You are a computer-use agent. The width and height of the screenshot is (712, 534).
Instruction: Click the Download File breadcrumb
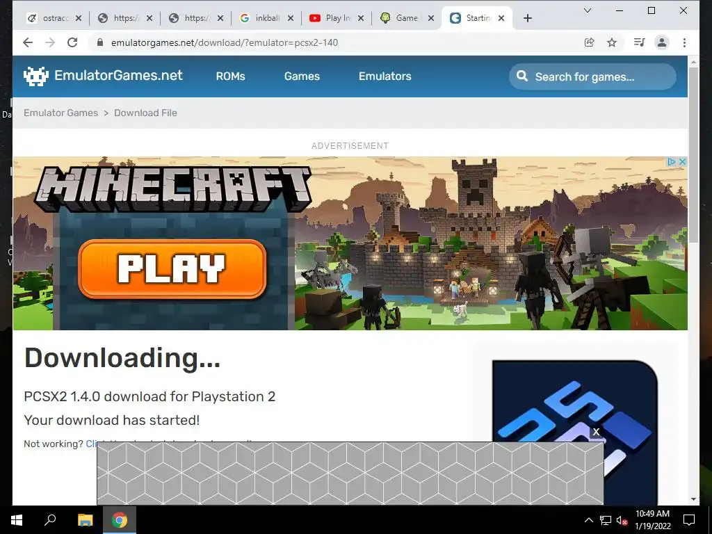[145, 113]
